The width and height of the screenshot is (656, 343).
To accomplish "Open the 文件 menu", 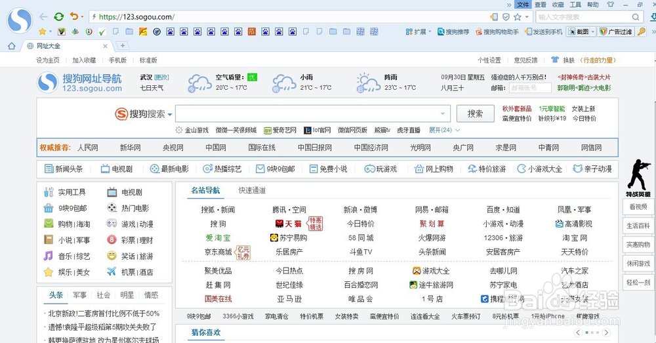I will tap(523, 5).
